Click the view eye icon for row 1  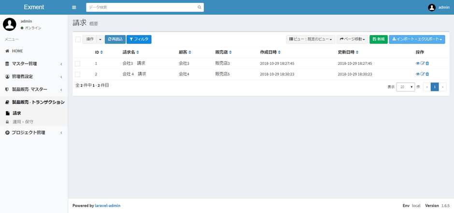418,63
